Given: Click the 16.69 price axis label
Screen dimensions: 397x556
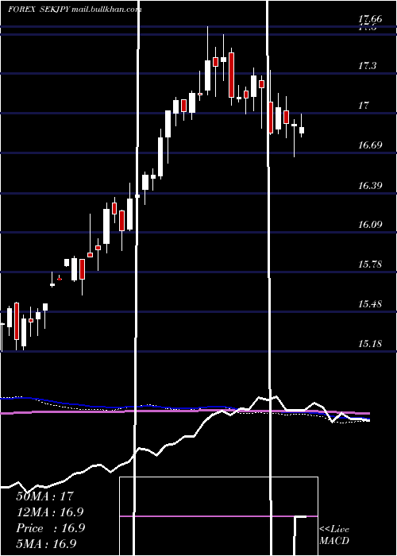Looking at the screenshot, I should (x=370, y=145).
